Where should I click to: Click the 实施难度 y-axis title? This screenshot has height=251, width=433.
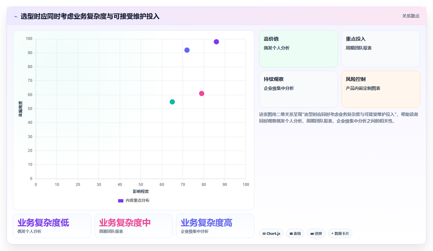click(21, 109)
